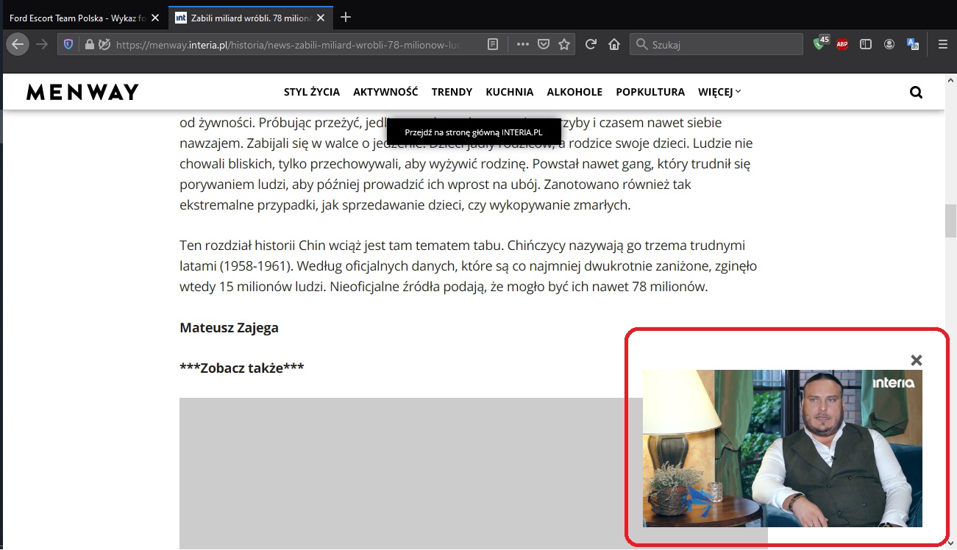
Task: Open the POPKULTURA menu section
Action: pyautogui.click(x=650, y=92)
